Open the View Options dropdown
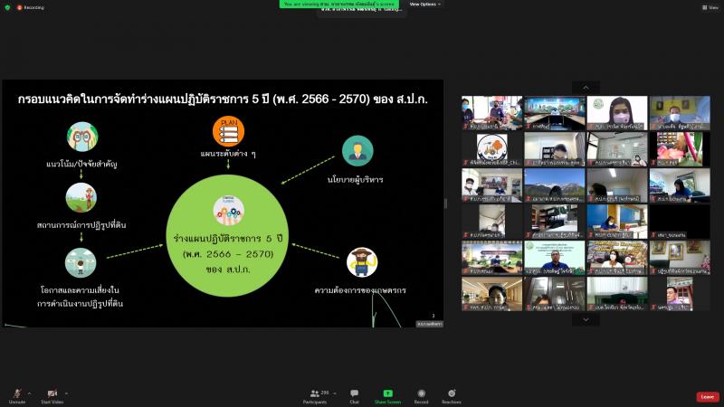724x407 pixels. coord(424,5)
